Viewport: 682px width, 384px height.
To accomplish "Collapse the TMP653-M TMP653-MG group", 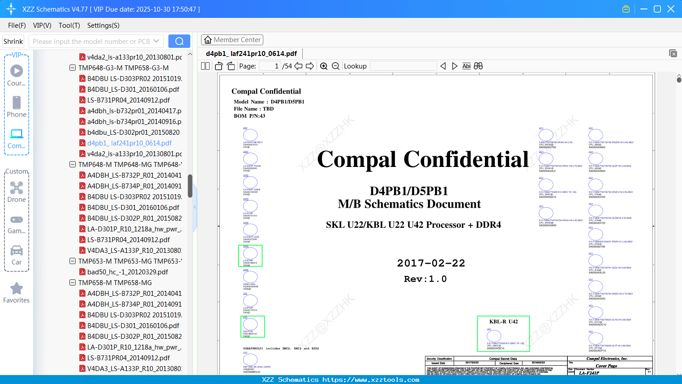I will (x=72, y=261).
